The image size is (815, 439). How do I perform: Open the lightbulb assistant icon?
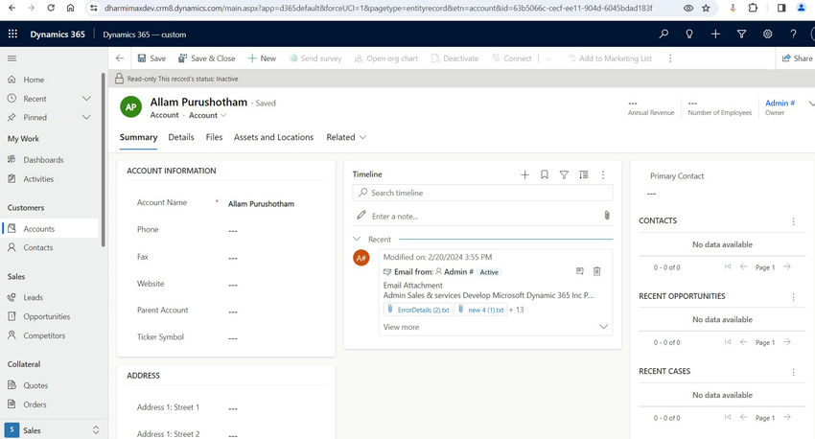[x=689, y=34]
